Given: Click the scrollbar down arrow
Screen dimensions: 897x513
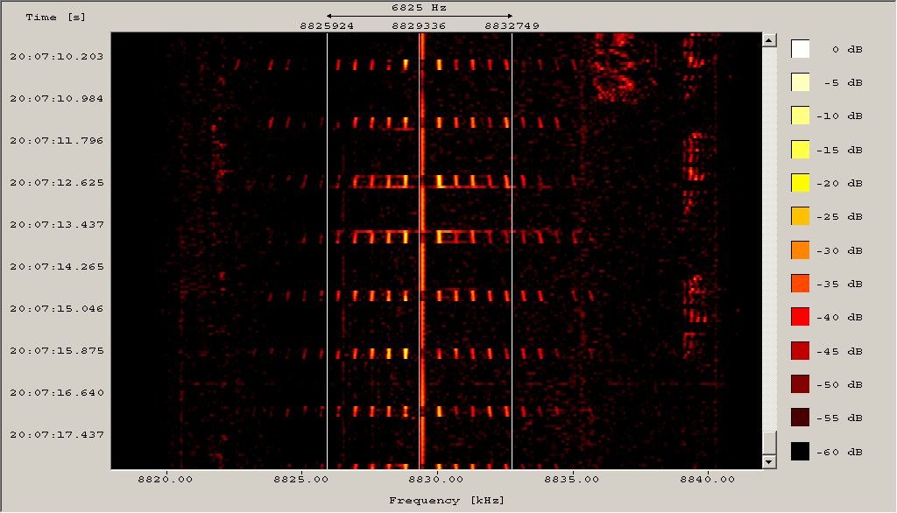Looking at the screenshot, I should tap(769, 461).
